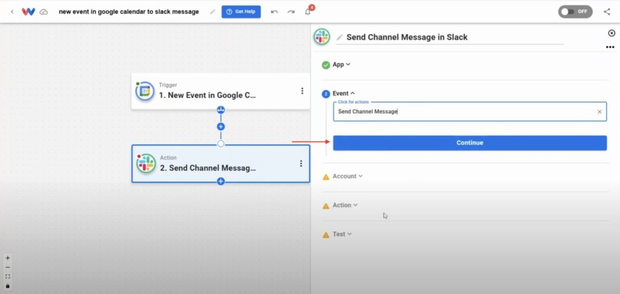Screen dimensions: 620x294
Task: Redo the last change
Action: tap(291, 12)
